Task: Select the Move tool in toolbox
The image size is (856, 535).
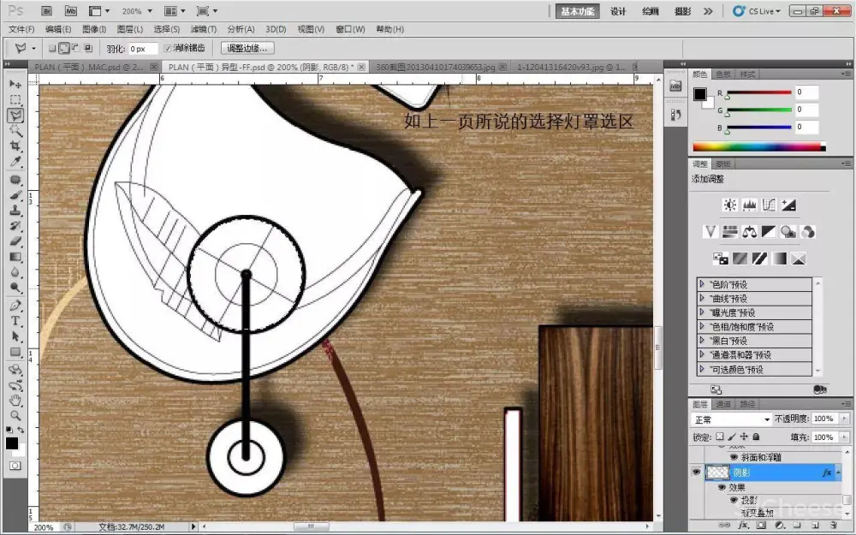Action: click(15, 85)
